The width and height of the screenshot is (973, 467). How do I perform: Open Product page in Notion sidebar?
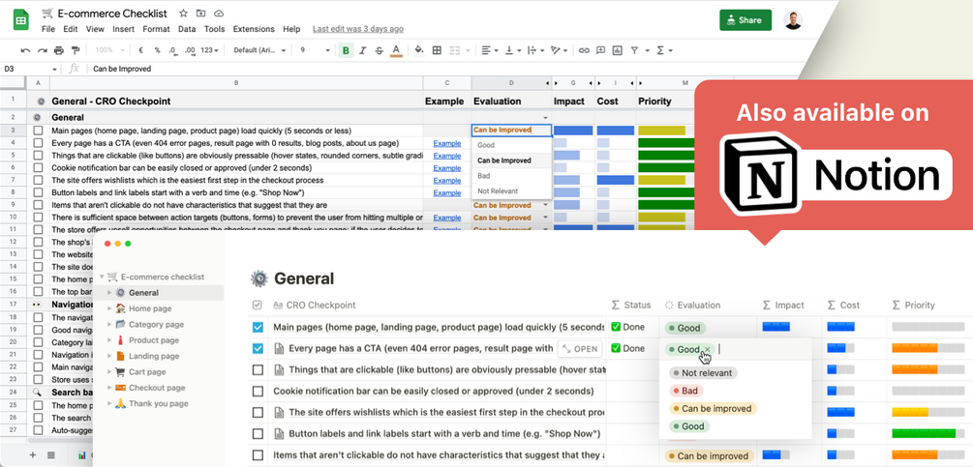coord(154,340)
